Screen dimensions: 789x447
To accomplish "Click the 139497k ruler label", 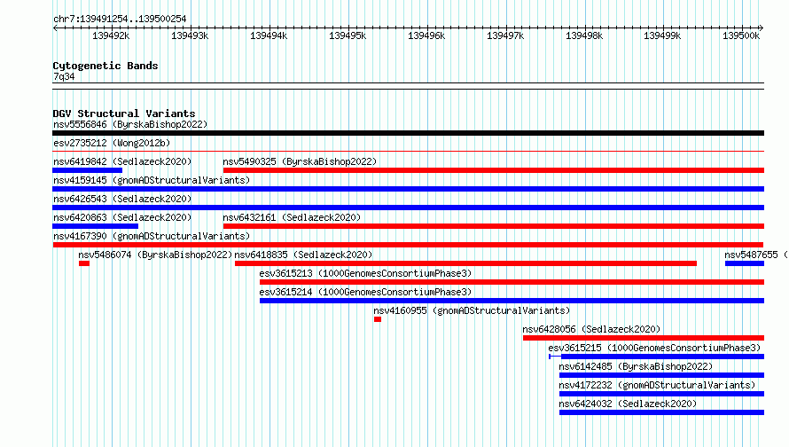I will [x=505, y=36].
